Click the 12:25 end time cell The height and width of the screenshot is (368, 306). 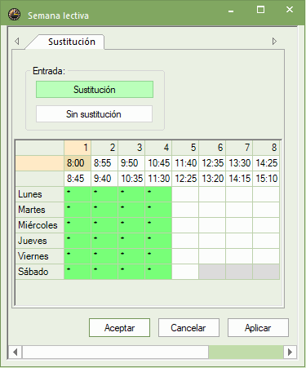coord(185,179)
